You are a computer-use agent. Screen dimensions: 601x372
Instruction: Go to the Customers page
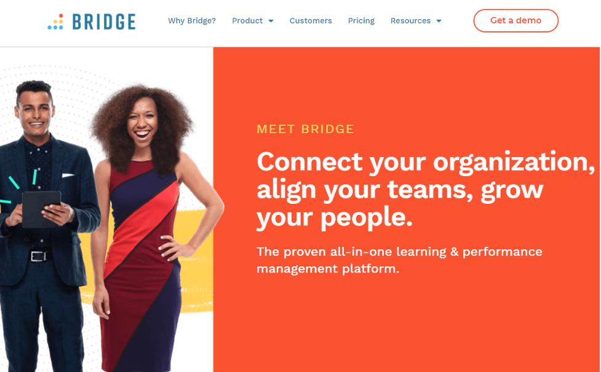point(311,21)
